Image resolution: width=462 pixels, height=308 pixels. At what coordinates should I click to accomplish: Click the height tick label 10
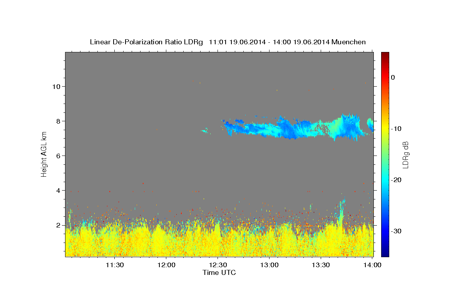57,86
